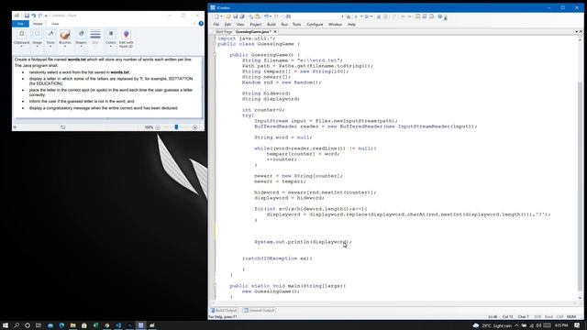
Task: Click Save icon in Paint title bar
Action: tap(27, 16)
